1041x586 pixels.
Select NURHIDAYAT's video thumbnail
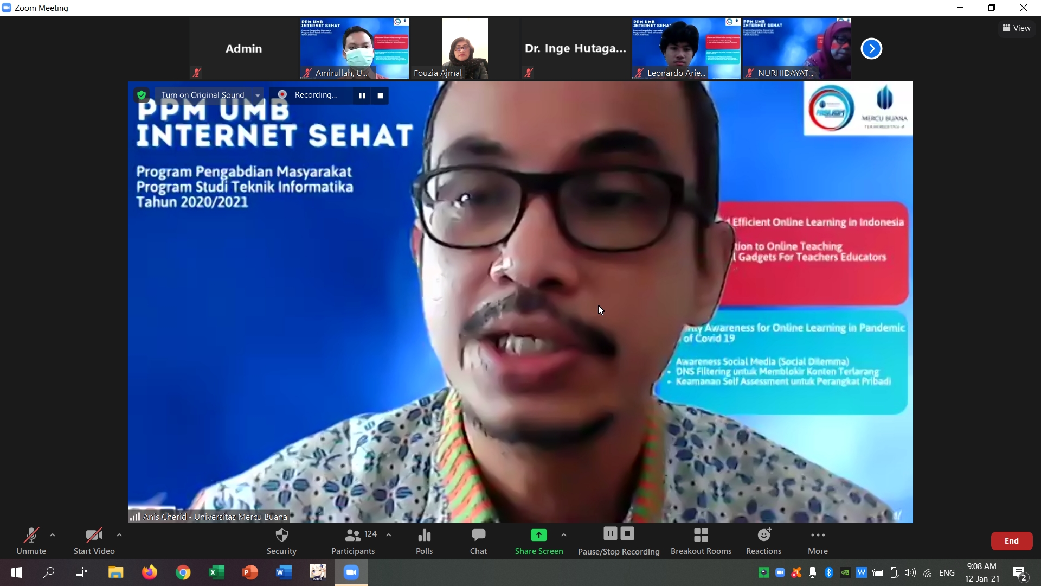[x=796, y=49]
